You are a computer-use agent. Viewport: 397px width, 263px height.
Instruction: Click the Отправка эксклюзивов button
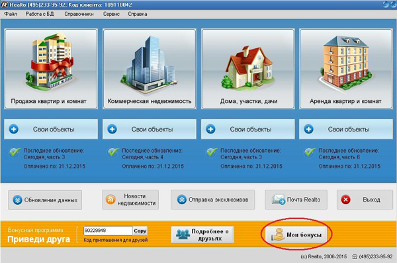pos(213,200)
